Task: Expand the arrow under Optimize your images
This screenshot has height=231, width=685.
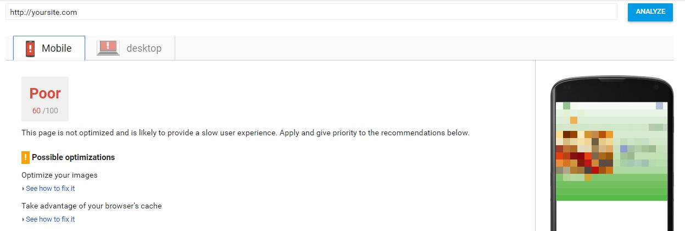Action: pyautogui.click(x=23, y=189)
